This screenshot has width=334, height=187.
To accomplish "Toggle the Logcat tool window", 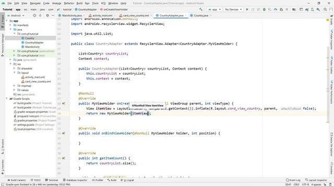I will click(127, 180).
